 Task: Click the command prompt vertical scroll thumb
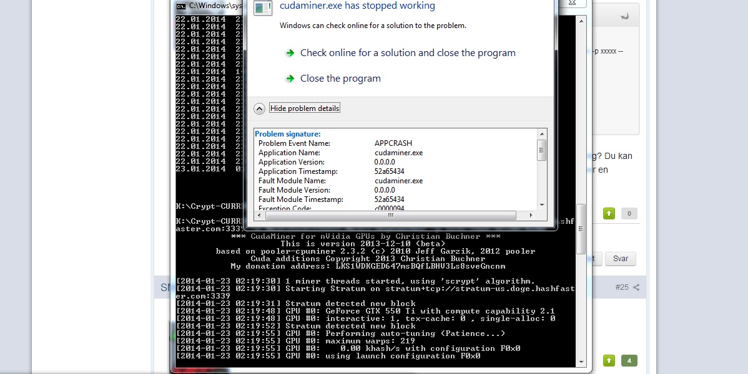click(581, 229)
